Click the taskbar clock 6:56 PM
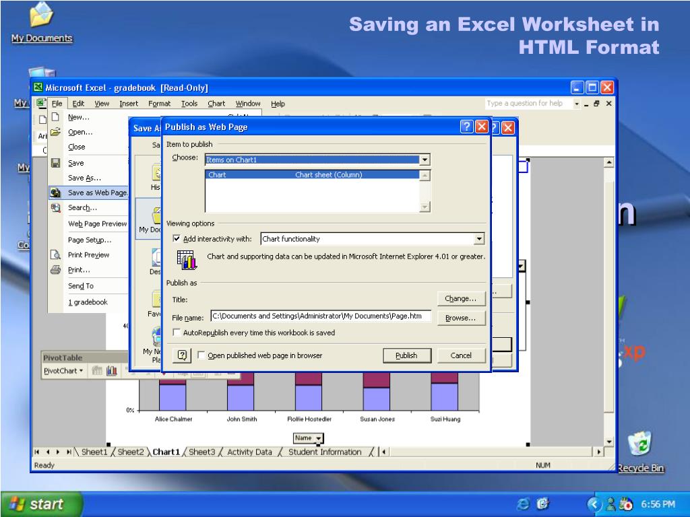This screenshot has height=517, width=690. coord(658,504)
